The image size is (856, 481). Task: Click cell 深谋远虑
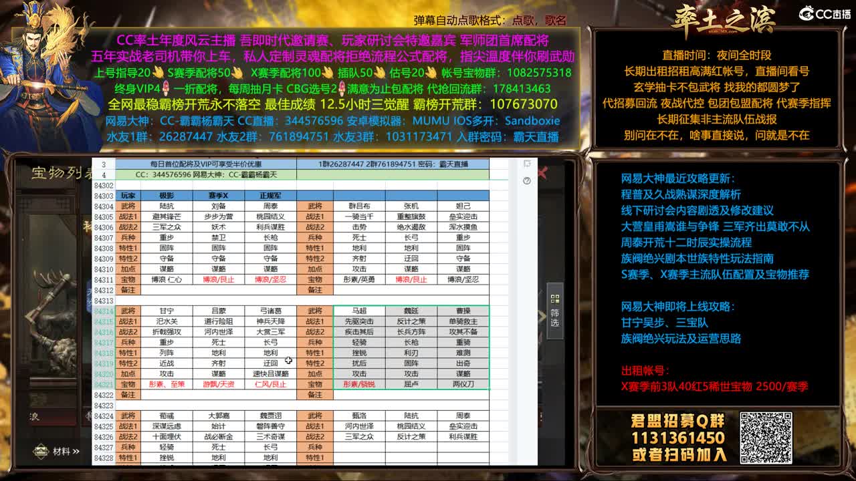[167, 426]
